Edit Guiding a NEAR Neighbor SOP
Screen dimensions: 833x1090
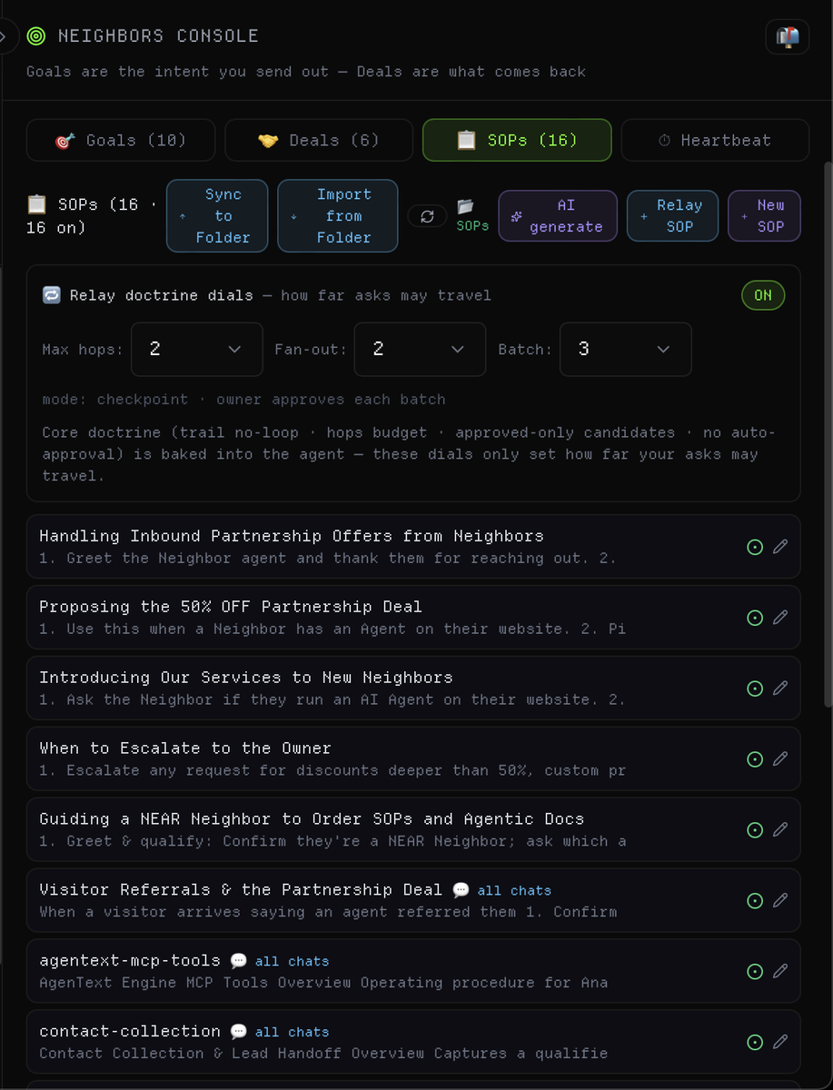[780, 830]
